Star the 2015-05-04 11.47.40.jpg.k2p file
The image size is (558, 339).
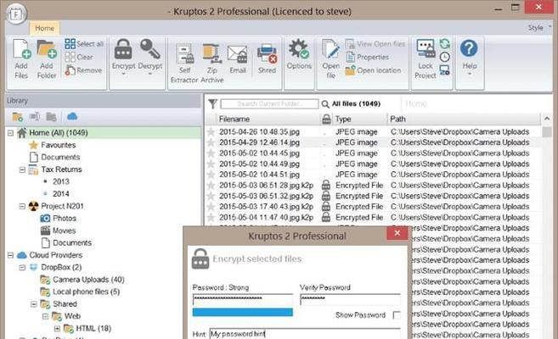point(211,217)
